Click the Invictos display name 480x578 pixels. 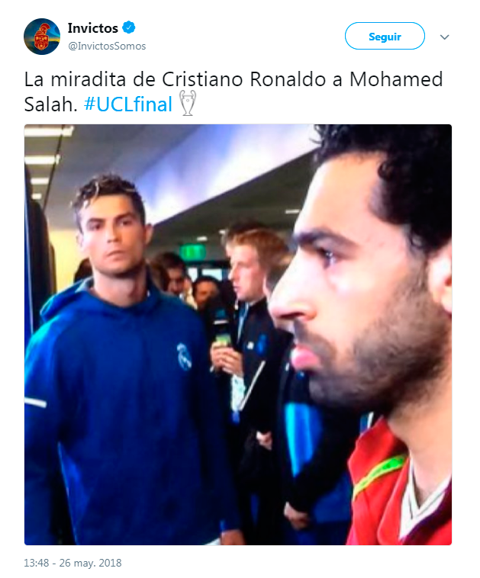[92, 28]
